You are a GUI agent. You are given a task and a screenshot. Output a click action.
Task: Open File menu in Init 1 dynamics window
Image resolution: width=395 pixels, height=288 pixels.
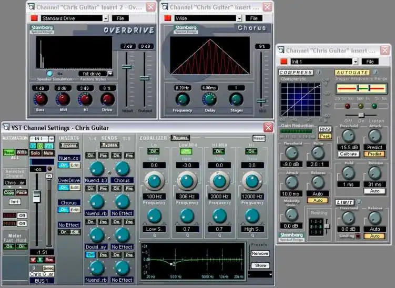coord(370,61)
